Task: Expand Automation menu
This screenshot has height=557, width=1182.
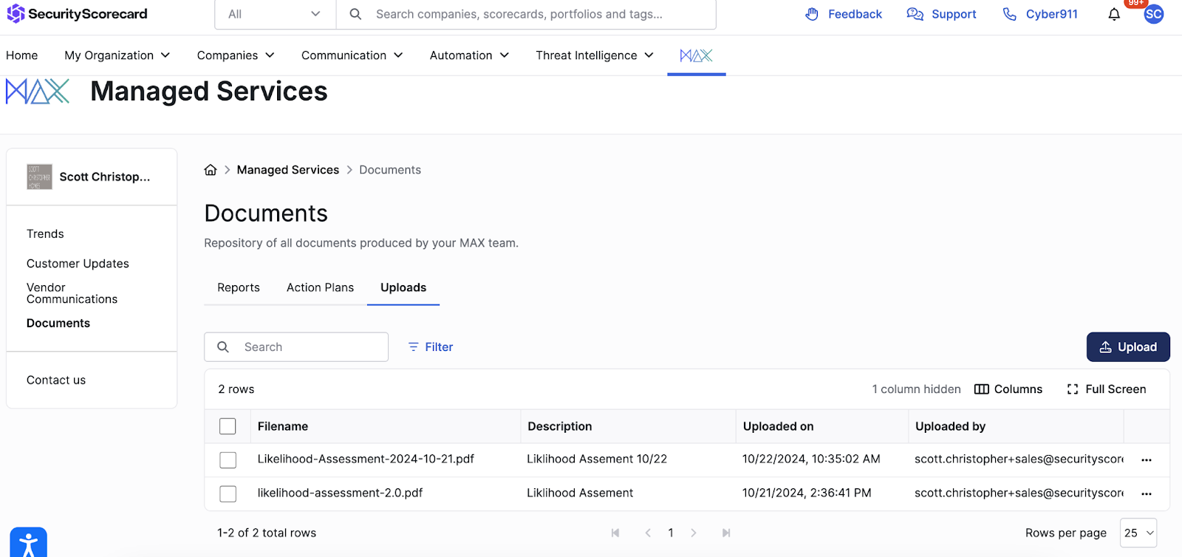Action: click(469, 55)
